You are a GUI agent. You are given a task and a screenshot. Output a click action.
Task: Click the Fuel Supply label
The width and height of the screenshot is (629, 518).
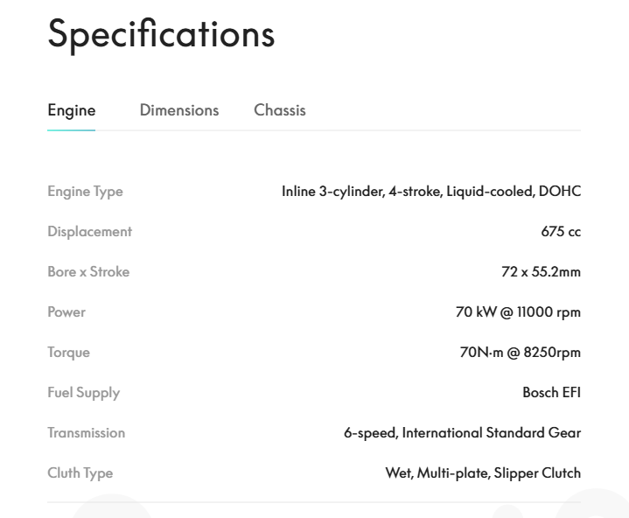pyautogui.click(x=83, y=393)
